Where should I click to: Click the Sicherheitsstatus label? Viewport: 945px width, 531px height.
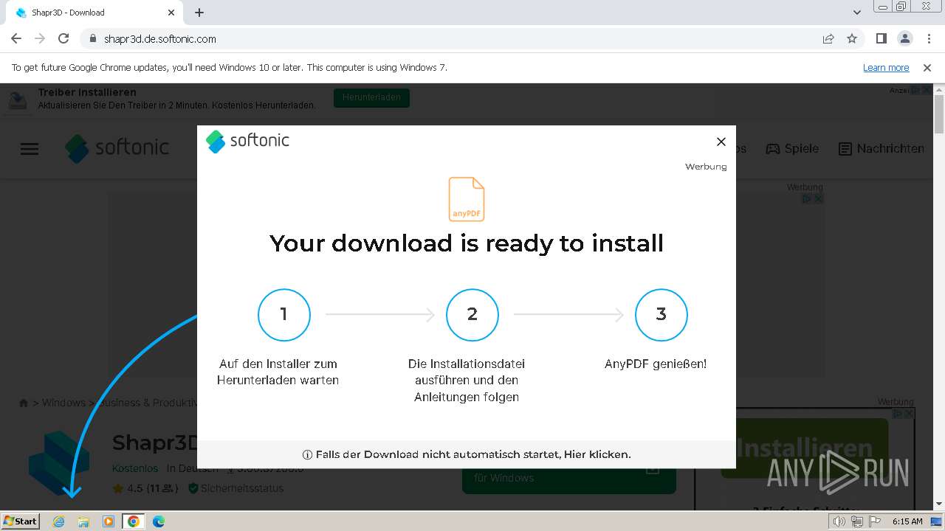[x=236, y=488]
